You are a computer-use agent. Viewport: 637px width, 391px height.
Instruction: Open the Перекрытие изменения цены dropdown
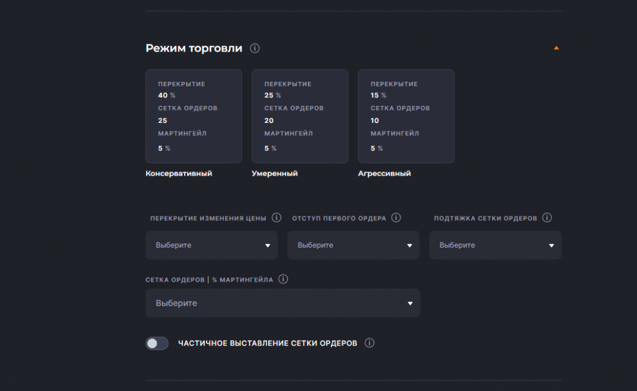pos(212,245)
